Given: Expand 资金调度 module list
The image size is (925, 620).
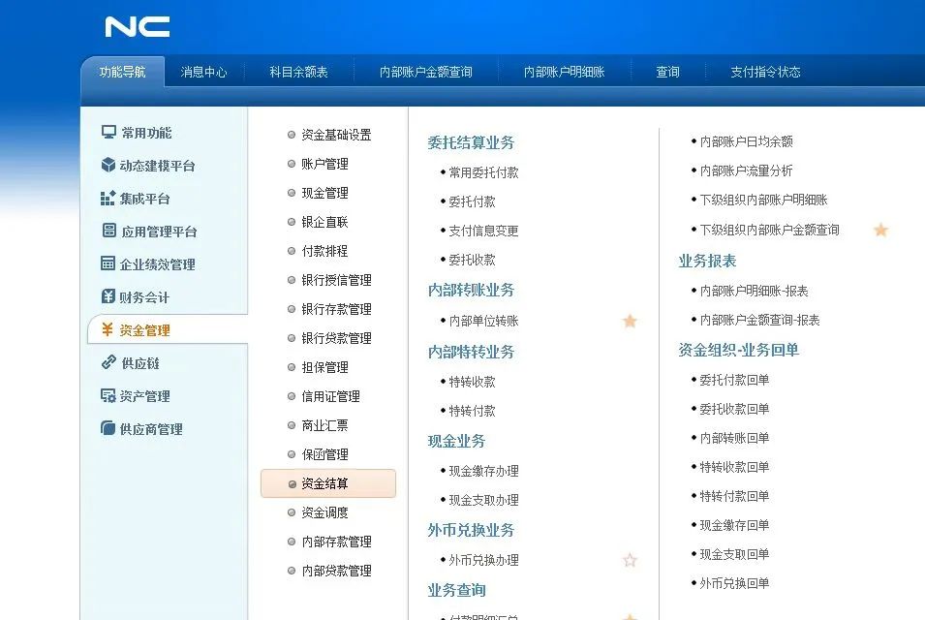Looking at the screenshot, I should point(324,512).
